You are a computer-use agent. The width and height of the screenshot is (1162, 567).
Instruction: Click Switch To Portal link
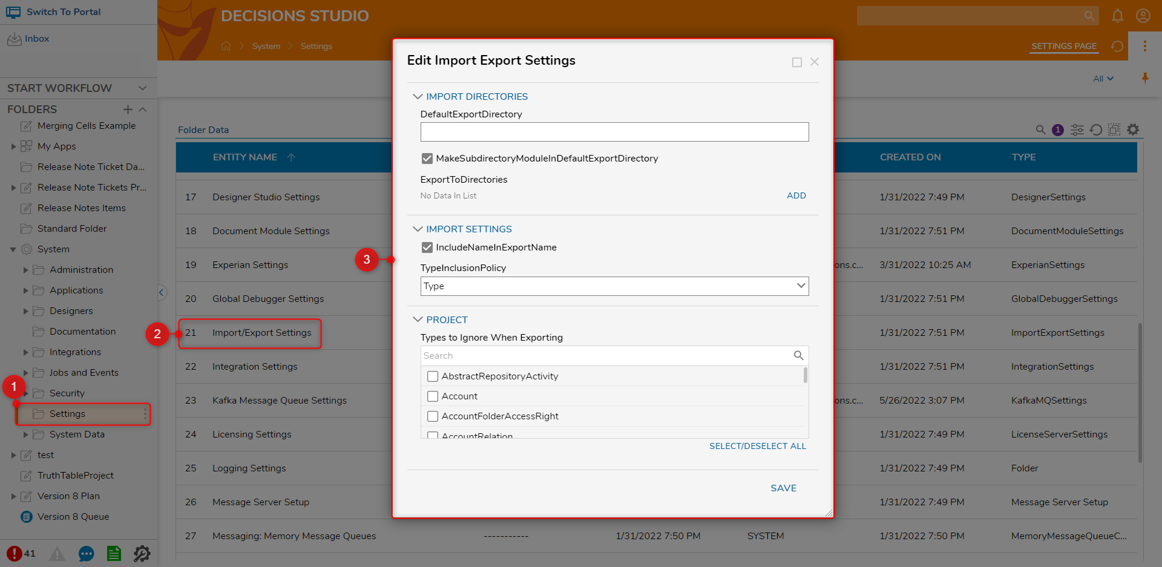coord(64,12)
